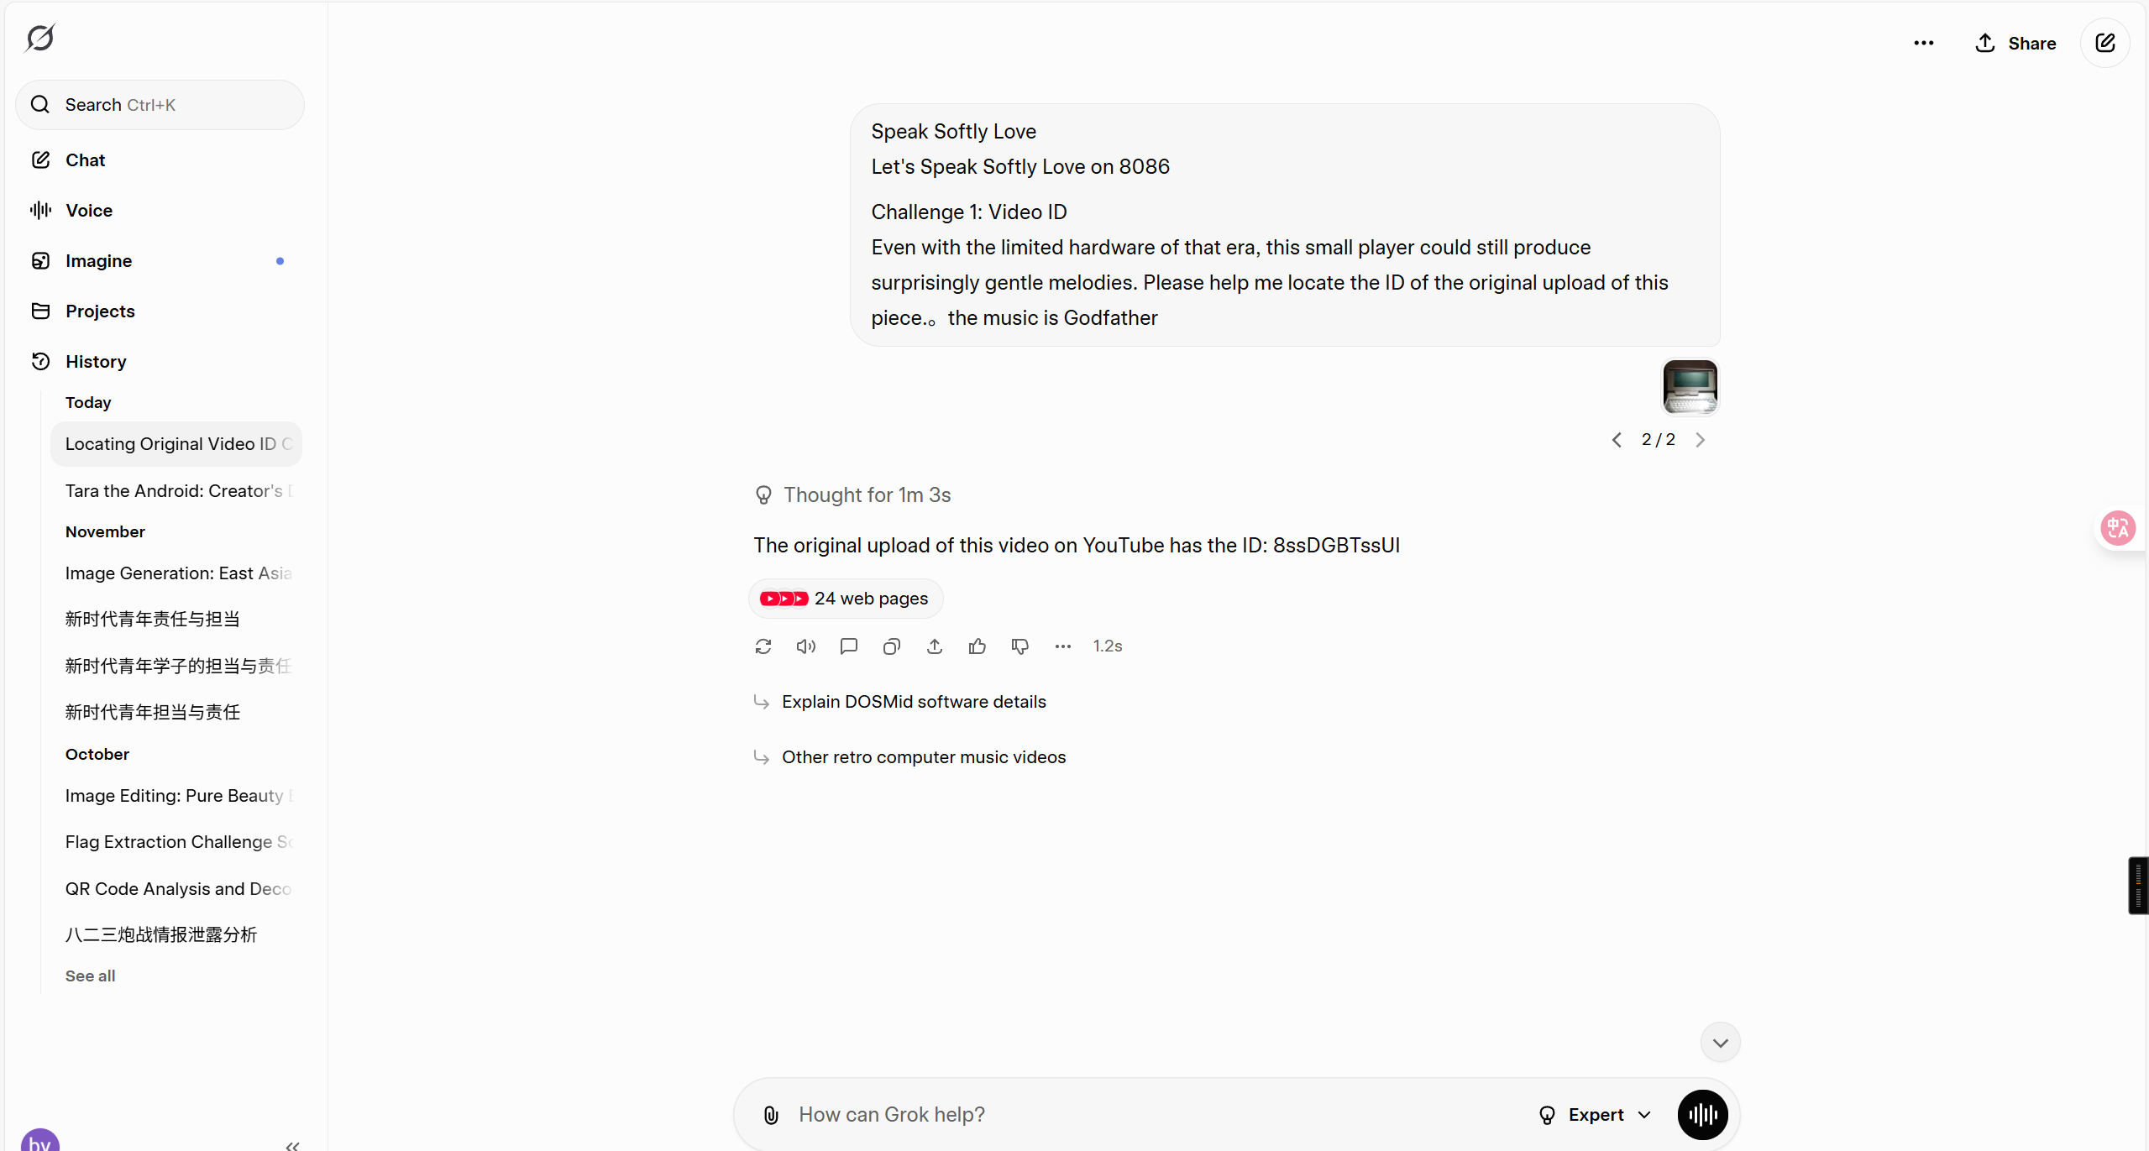
Task: Click 'Explain DOSMid software details' suggestion
Action: (914, 702)
